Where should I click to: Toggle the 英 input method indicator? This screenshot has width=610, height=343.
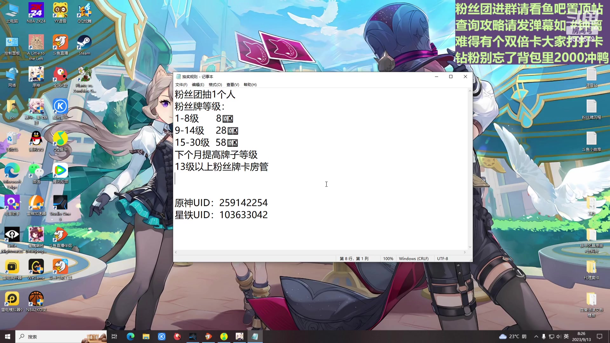[566, 337]
